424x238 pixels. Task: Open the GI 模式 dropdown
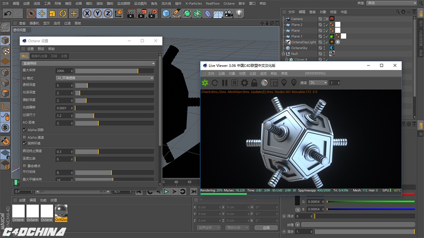[105, 78]
